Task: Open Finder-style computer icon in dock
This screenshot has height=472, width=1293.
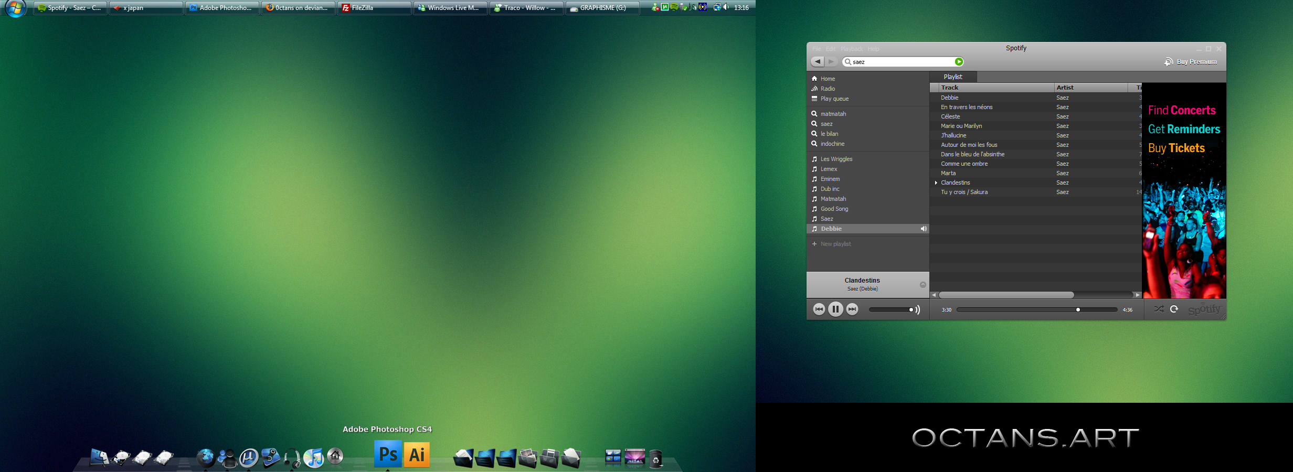Action: point(99,457)
